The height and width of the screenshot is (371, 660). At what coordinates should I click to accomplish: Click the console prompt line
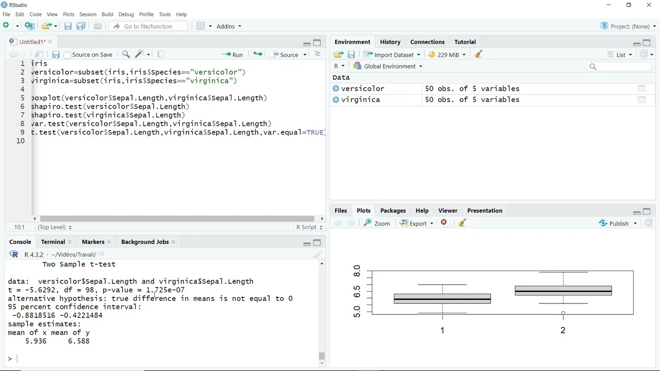[162, 359]
